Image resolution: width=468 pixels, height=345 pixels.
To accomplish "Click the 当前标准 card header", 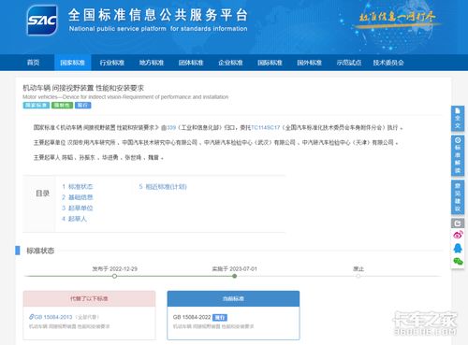I will coord(233,298).
